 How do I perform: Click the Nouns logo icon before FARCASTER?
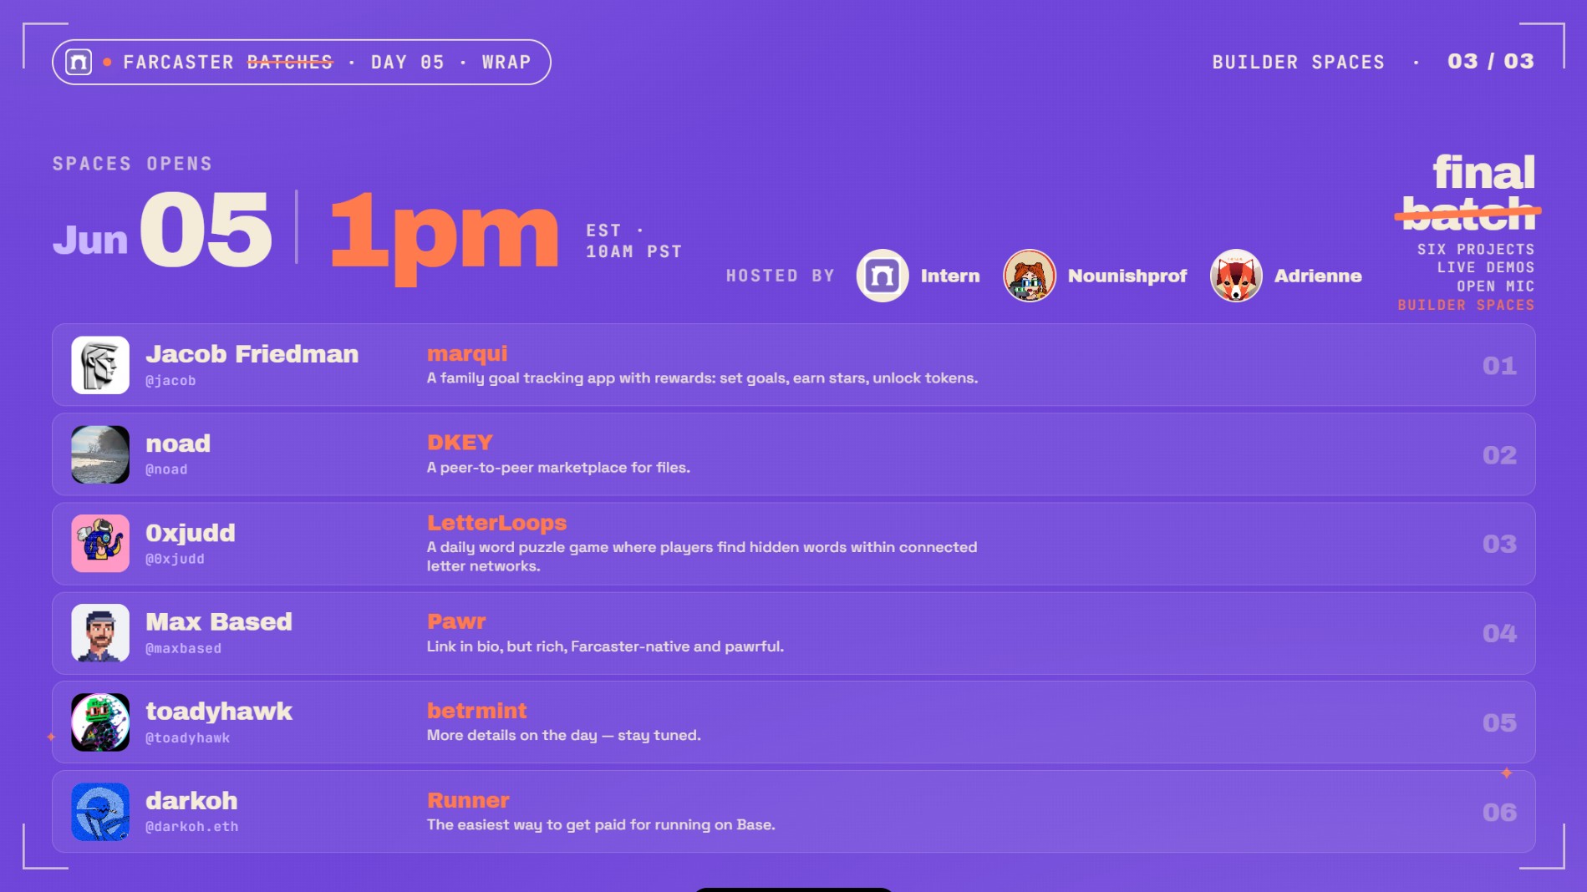pos(79,62)
